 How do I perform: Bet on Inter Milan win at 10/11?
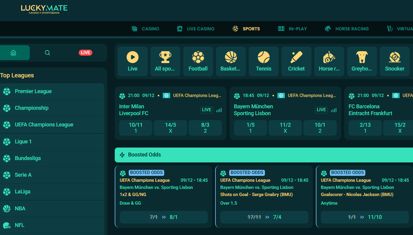[x=136, y=128]
